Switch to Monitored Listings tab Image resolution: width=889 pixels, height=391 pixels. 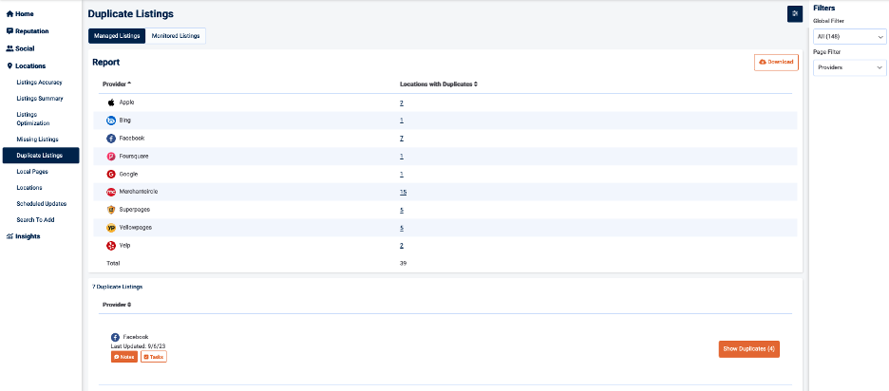[x=176, y=36]
